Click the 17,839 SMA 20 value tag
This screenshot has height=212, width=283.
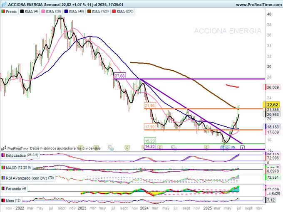(x=273, y=132)
